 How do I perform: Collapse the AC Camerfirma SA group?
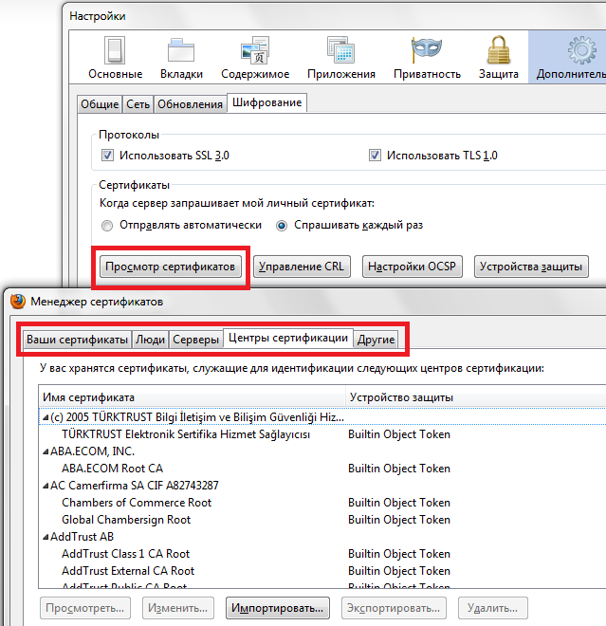[46, 486]
